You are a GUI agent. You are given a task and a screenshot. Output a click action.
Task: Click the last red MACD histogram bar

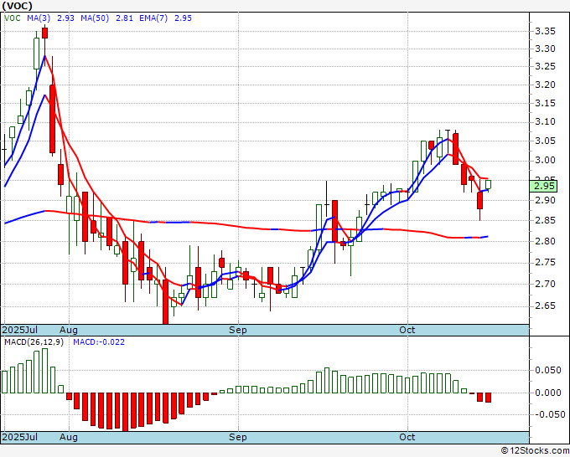(x=488, y=398)
